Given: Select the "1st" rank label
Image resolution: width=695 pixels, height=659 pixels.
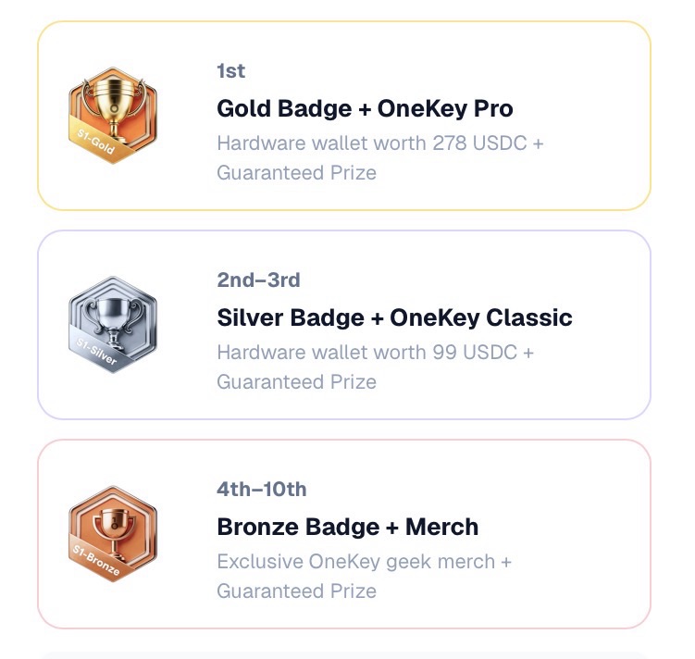Looking at the screenshot, I should (230, 71).
